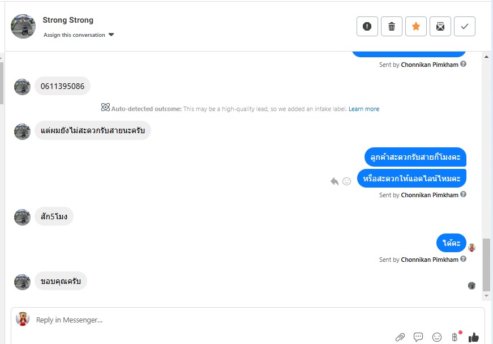Open emoji picker in reply box
493x344 pixels.
click(437, 337)
